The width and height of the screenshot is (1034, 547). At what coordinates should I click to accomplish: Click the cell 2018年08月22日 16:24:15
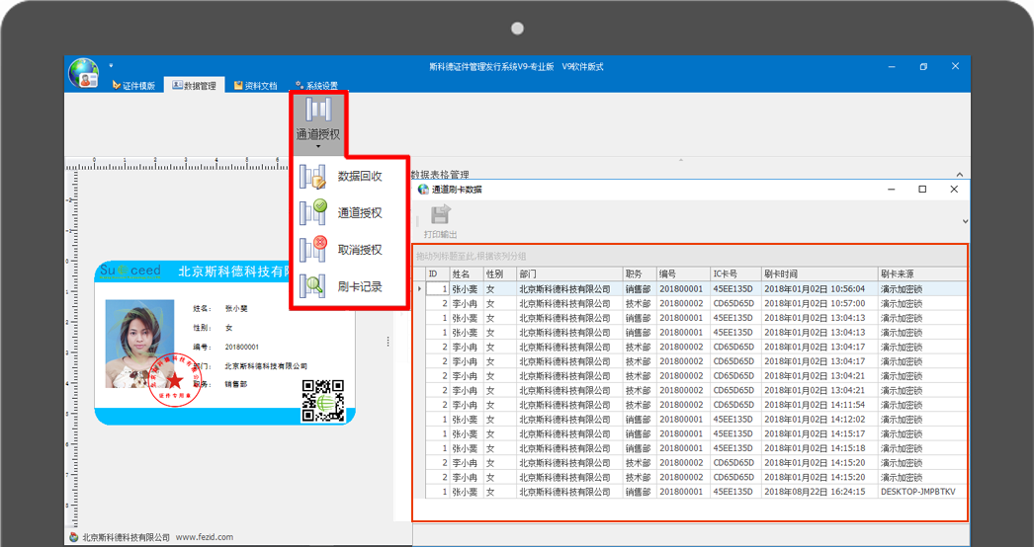pos(819,492)
